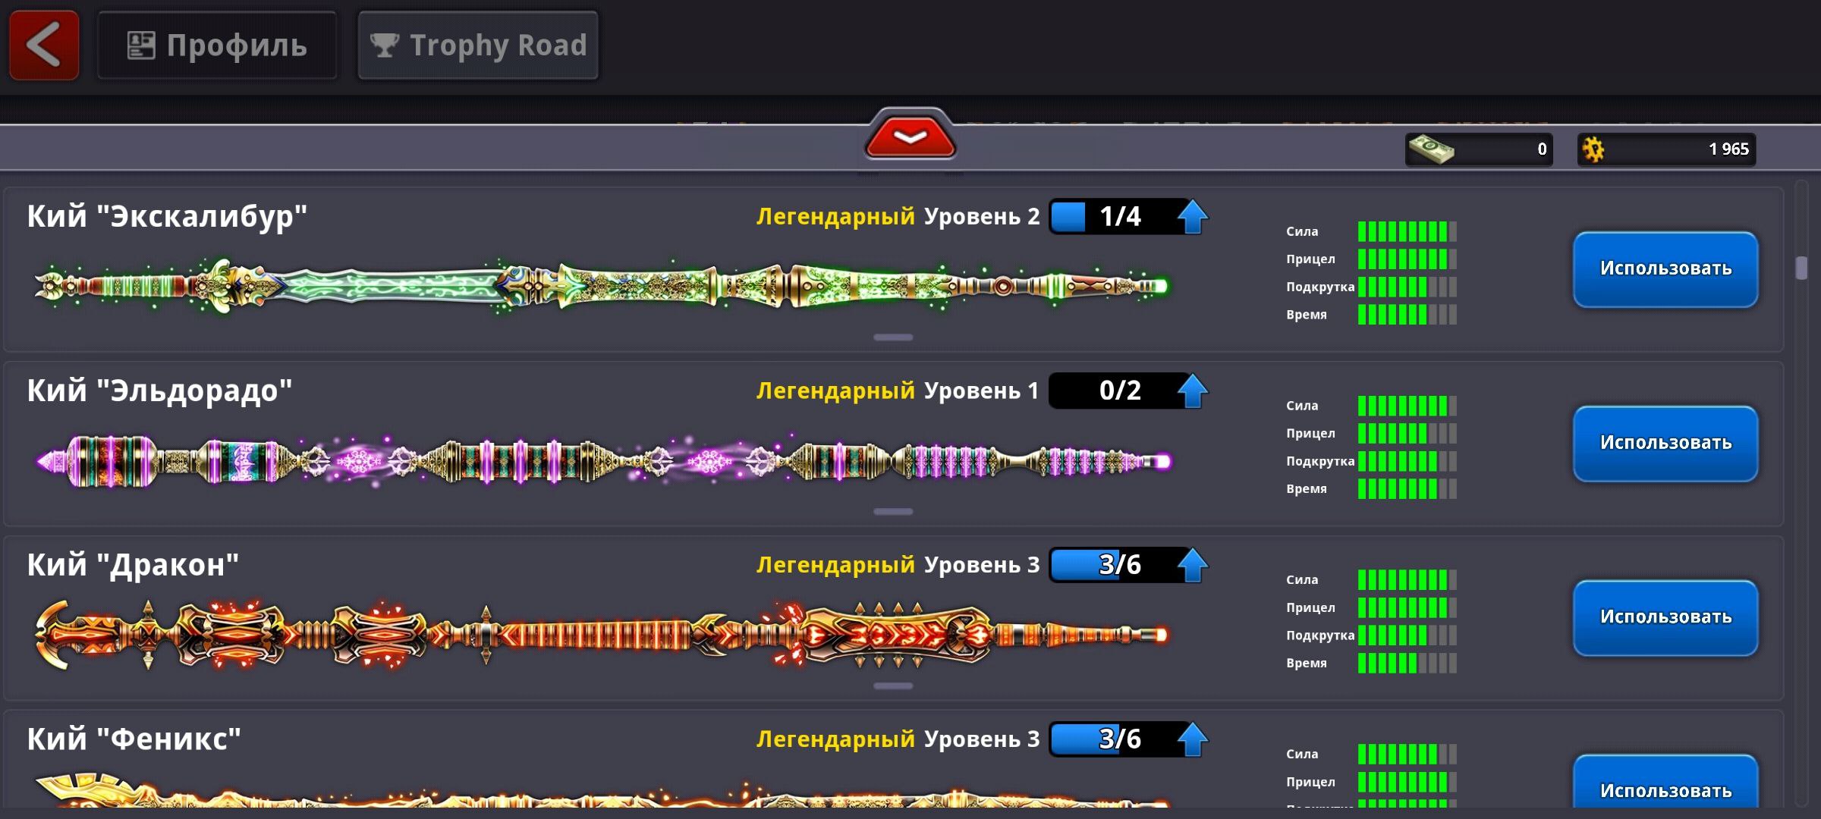The width and height of the screenshot is (1821, 819).
Task: Click the Сила stat bar for Экскалибур
Action: [x=1407, y=231]
